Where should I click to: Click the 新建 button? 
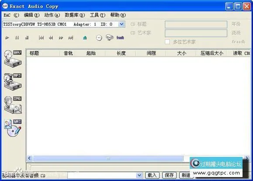(186, 175)
